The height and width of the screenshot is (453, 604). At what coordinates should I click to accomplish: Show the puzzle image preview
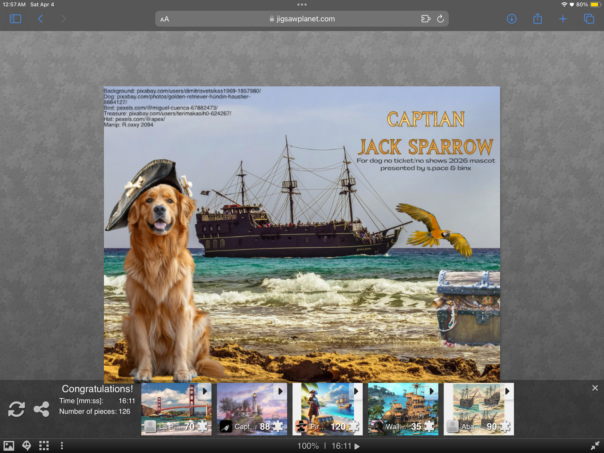point(8,446)
